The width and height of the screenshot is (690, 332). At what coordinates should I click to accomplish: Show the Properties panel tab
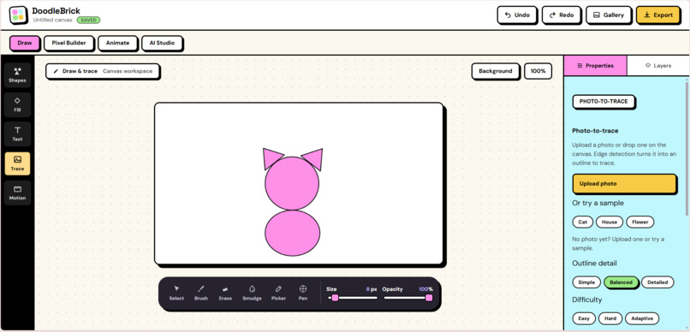pyautogui.click(x=595, y=66)
